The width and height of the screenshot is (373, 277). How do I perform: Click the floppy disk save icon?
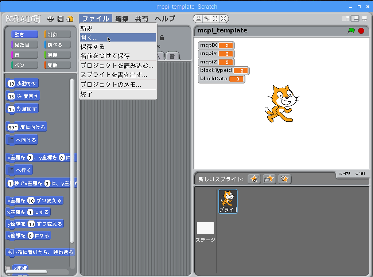pyautogui.click(x=61, y=19)
